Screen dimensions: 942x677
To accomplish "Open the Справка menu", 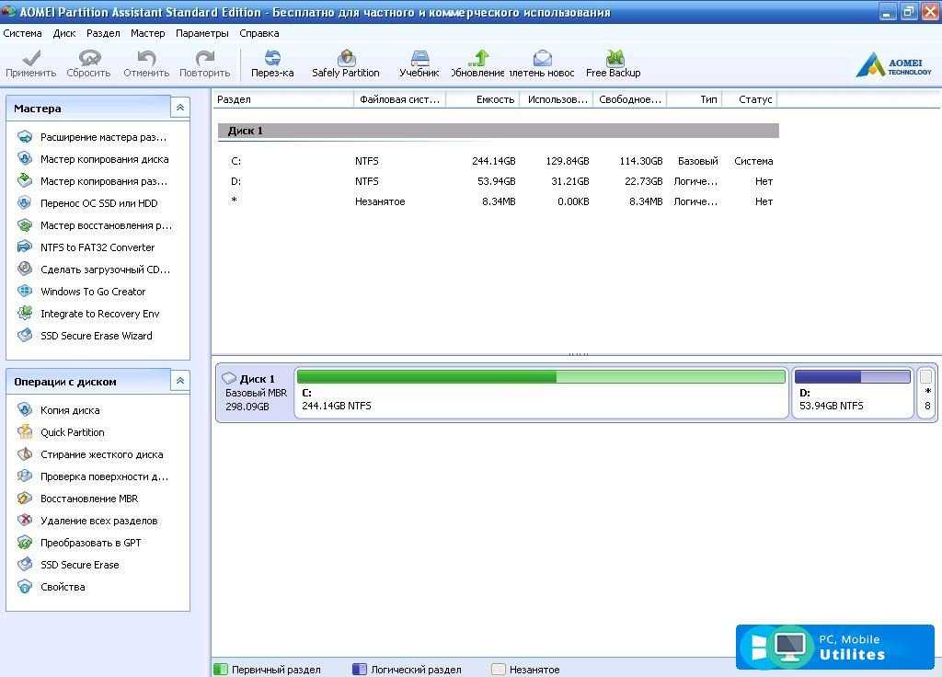I will [x=258, y=33].
